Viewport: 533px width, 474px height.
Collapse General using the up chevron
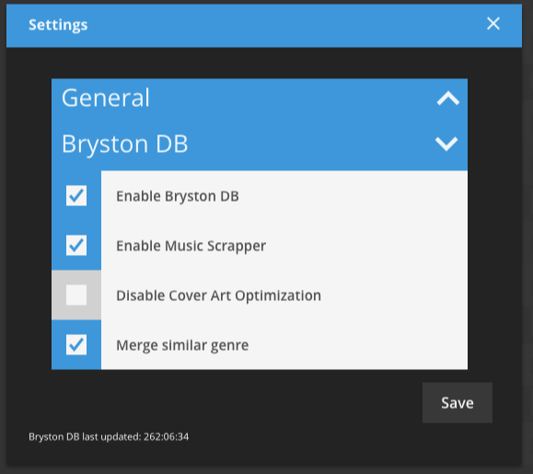coord(448,98)
